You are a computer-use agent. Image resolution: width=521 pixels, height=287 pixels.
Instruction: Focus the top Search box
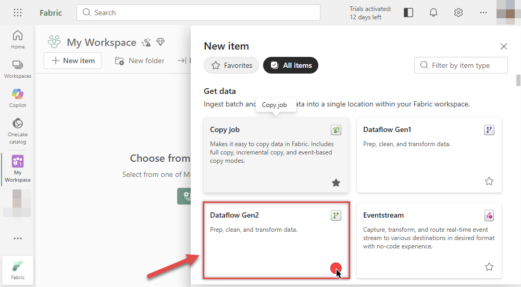[x=199, y=13]
